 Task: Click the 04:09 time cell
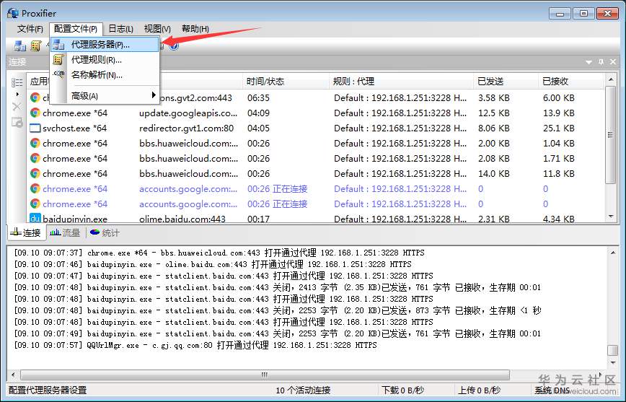pyautogui.click(x=258, y=113)
